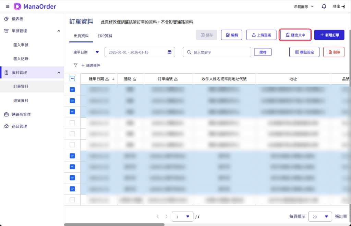
Task: Go to previous page arrow
Action: pos(158,216)
